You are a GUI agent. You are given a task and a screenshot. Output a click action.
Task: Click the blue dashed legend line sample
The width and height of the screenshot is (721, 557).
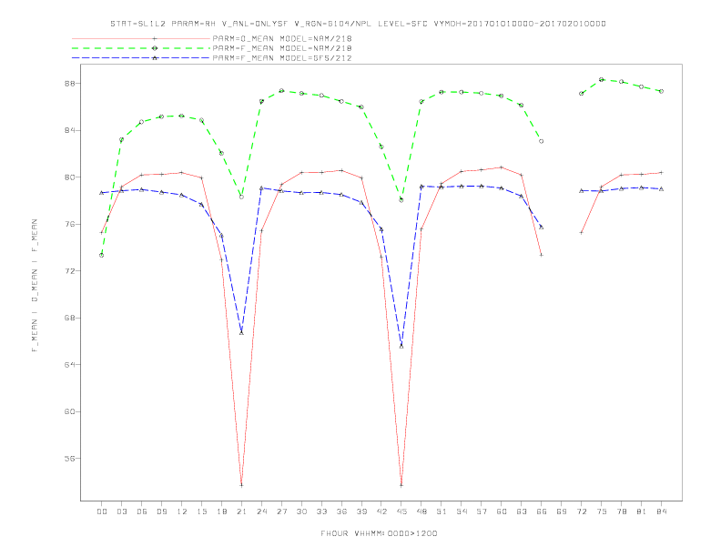coord(141,58)
